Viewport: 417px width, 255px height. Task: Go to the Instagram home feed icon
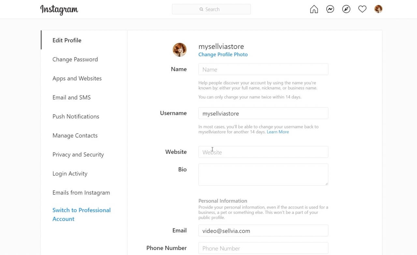tap(314, 9)
